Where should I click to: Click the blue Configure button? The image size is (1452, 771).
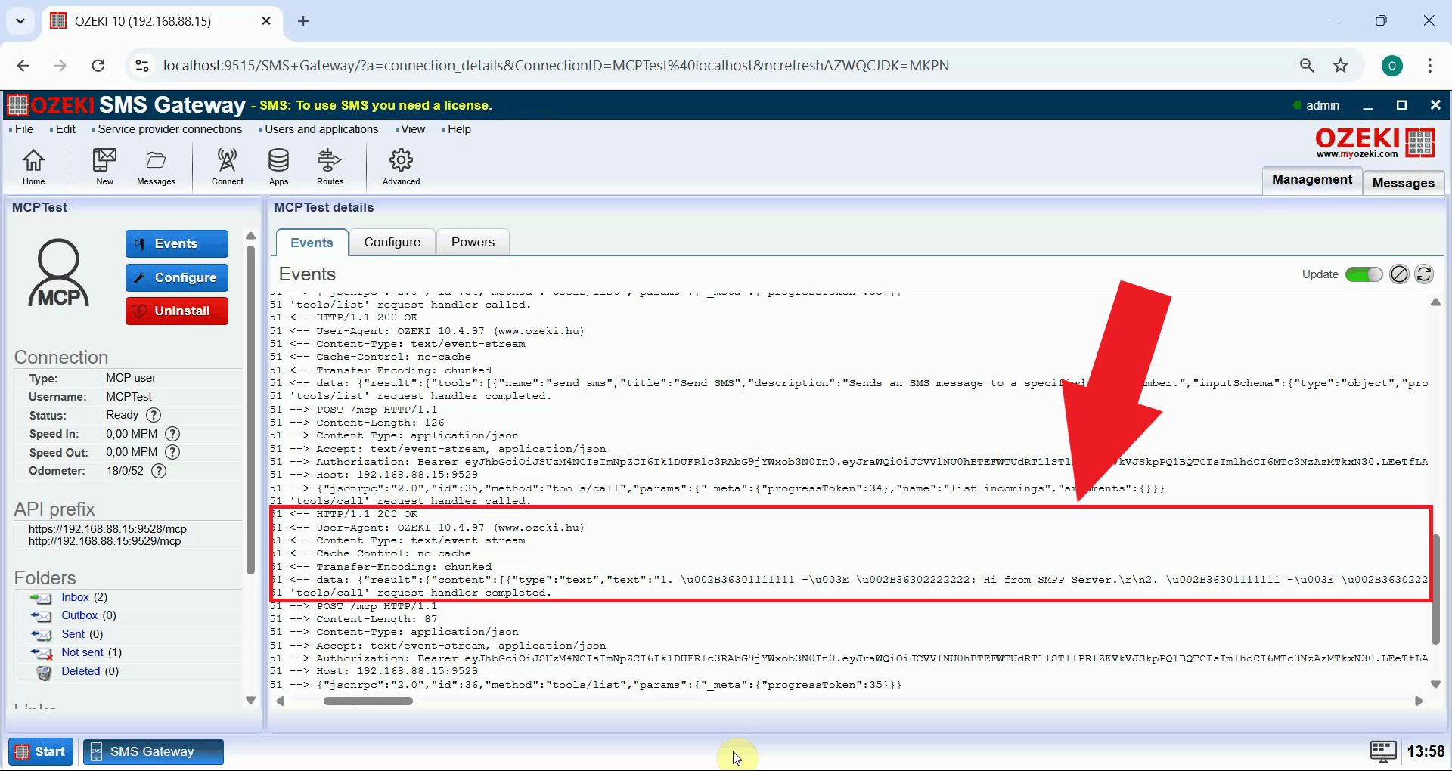tap(177, 278)
